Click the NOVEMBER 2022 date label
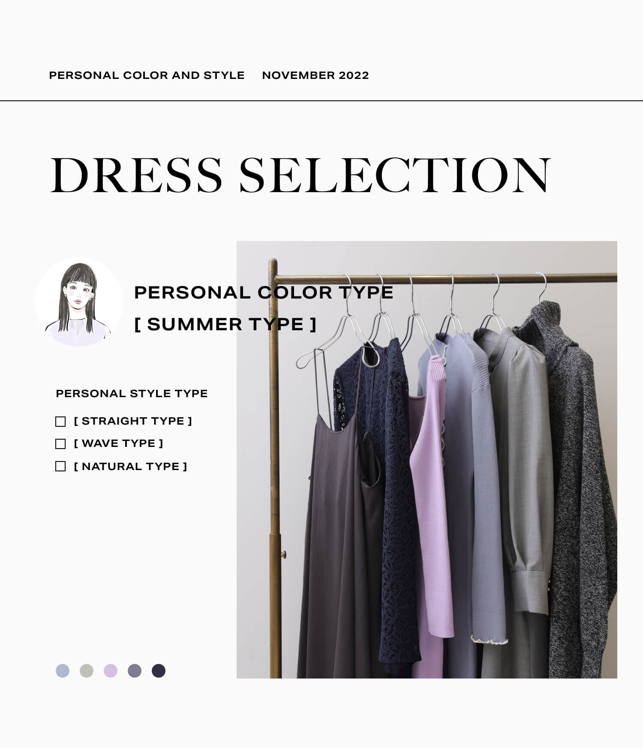The height and width of the screenshot is (748, 643). [315, 75]
